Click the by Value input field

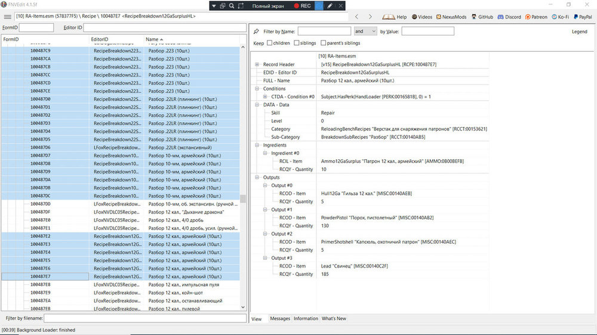pyautogui.click(x=427, y=31)
